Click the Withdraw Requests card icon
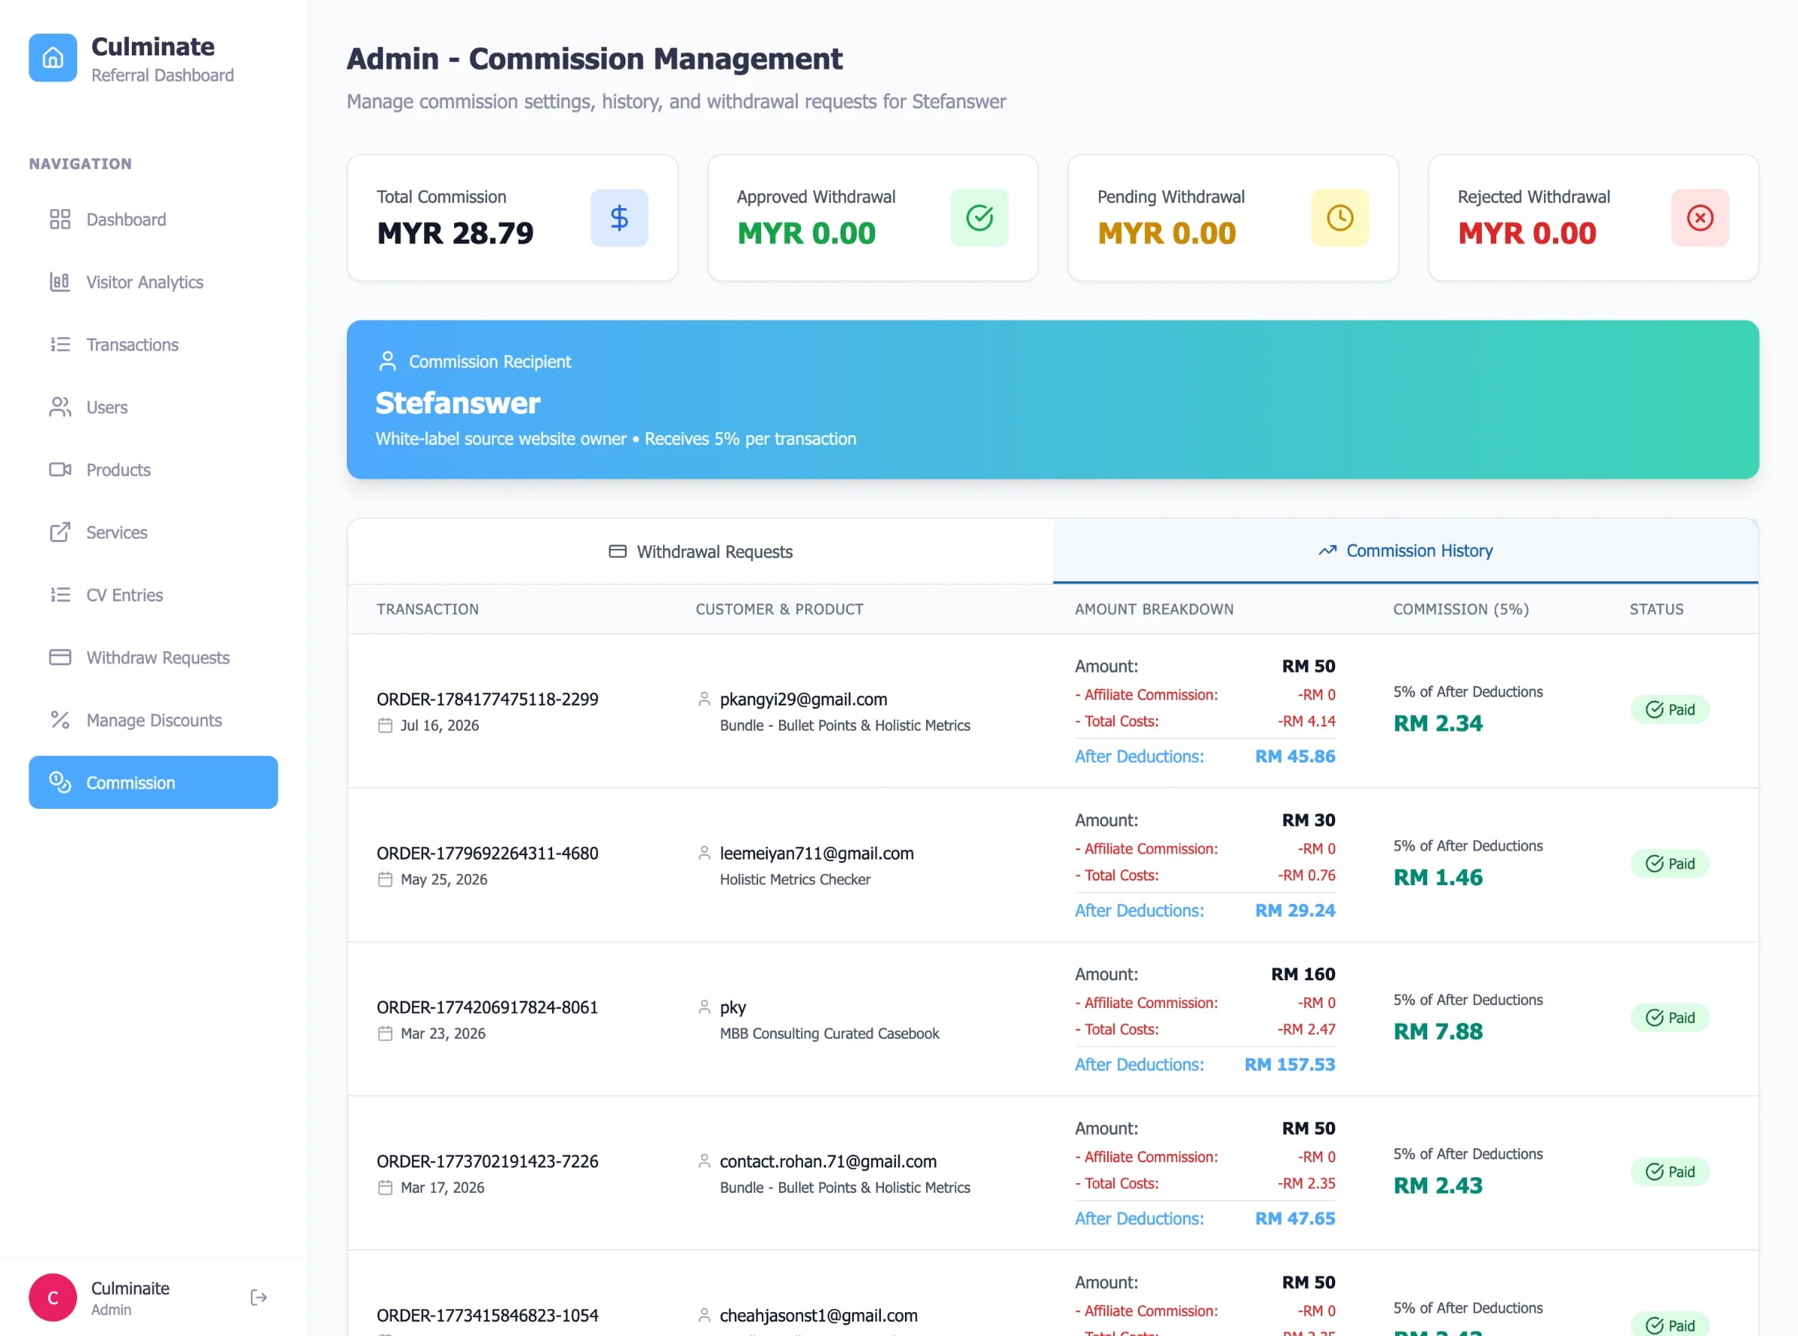Viewport: 1798px width, 1336px height. pos(60,658)
